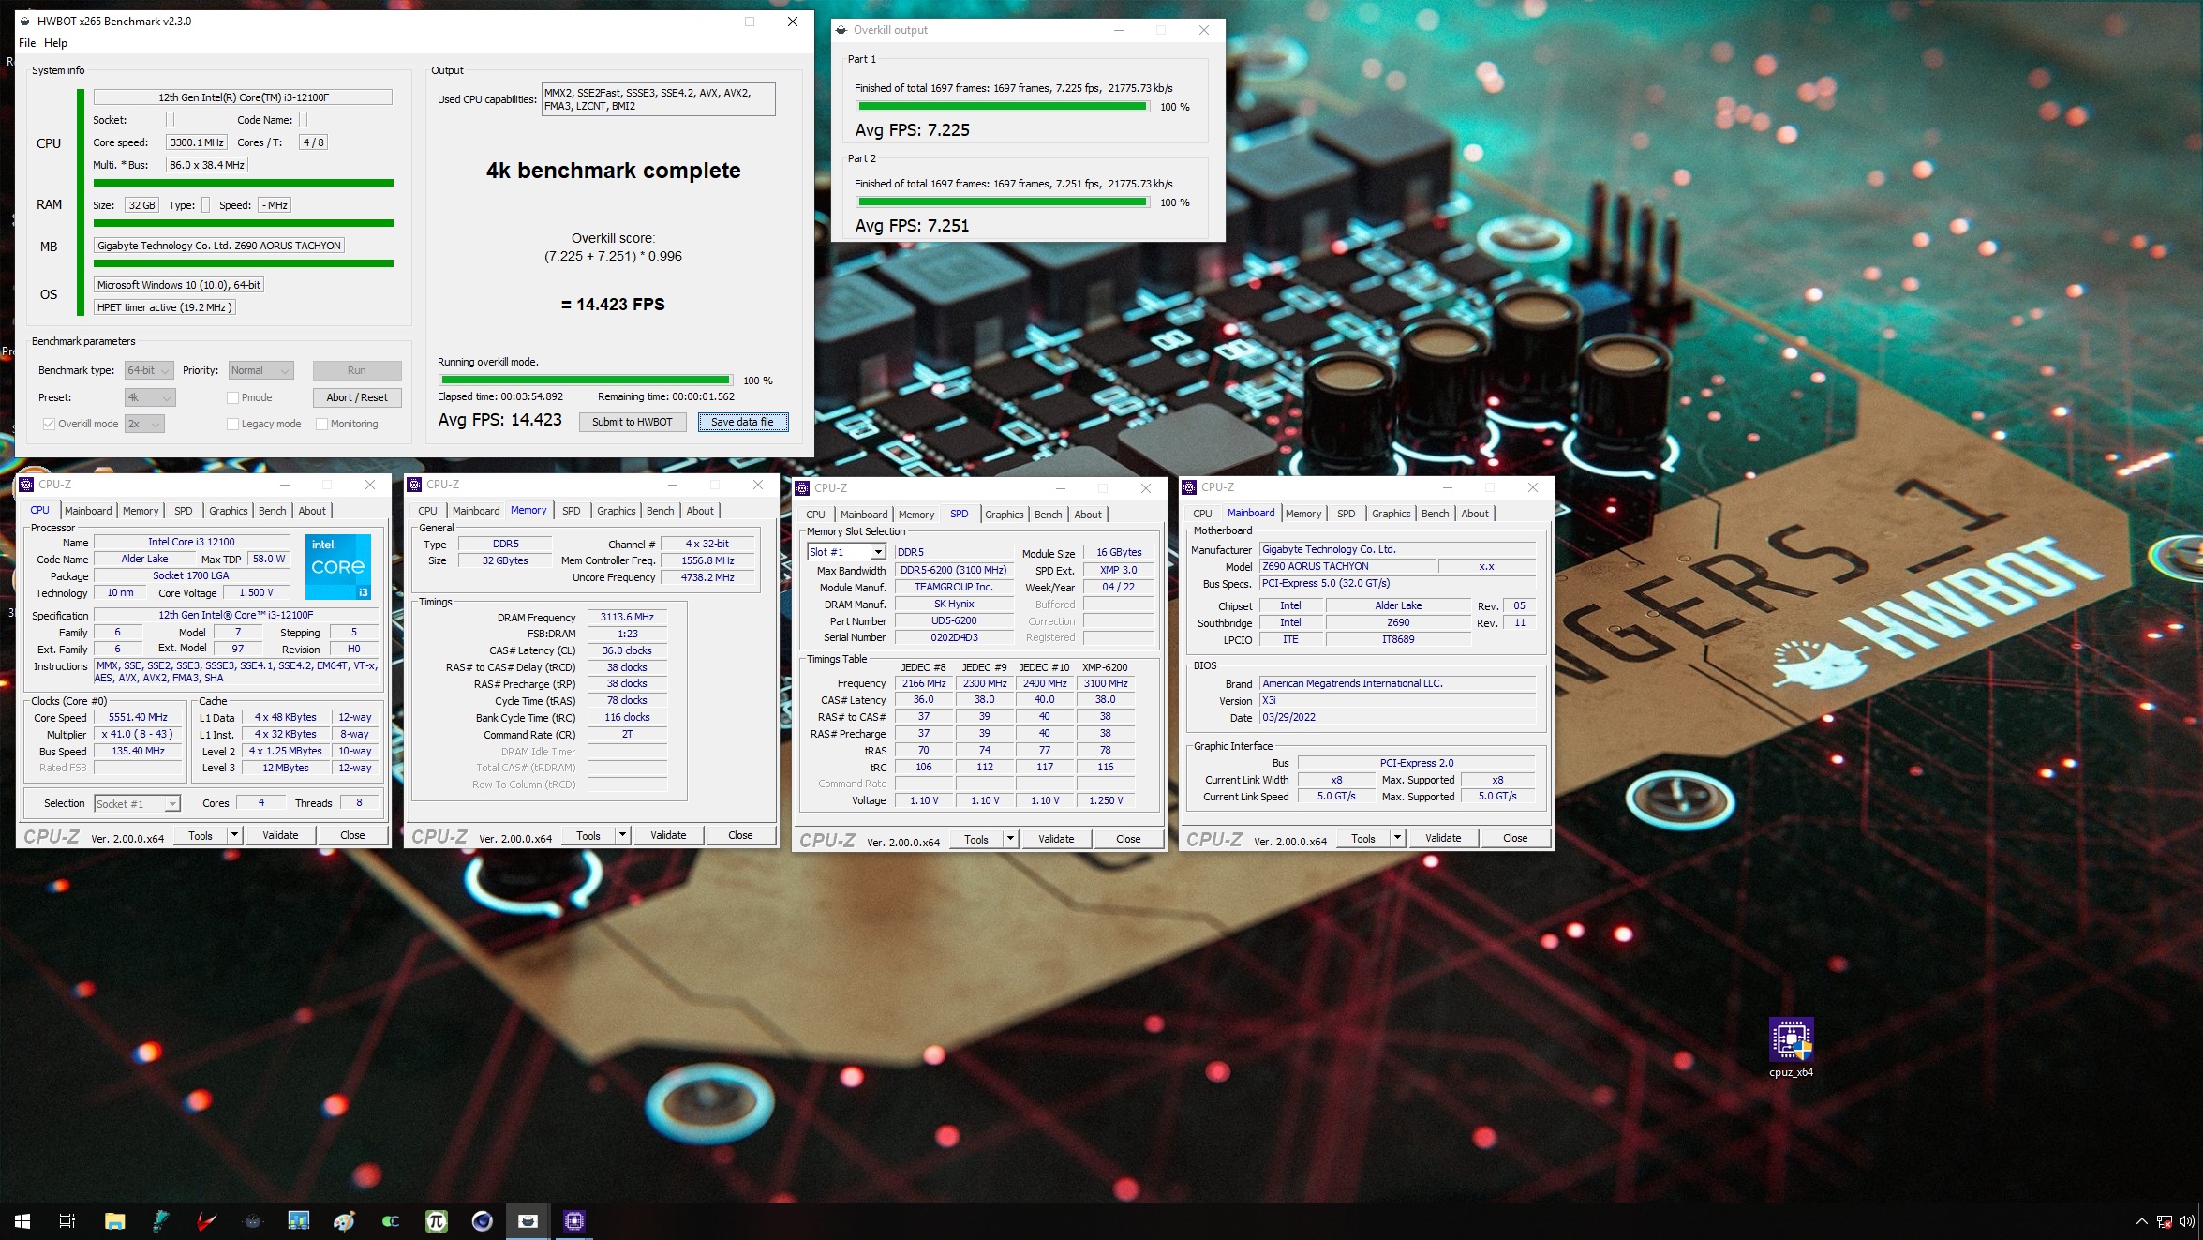
Task: Open the Pi benchmark app in taskbar
Action: tap(436, 1221)
